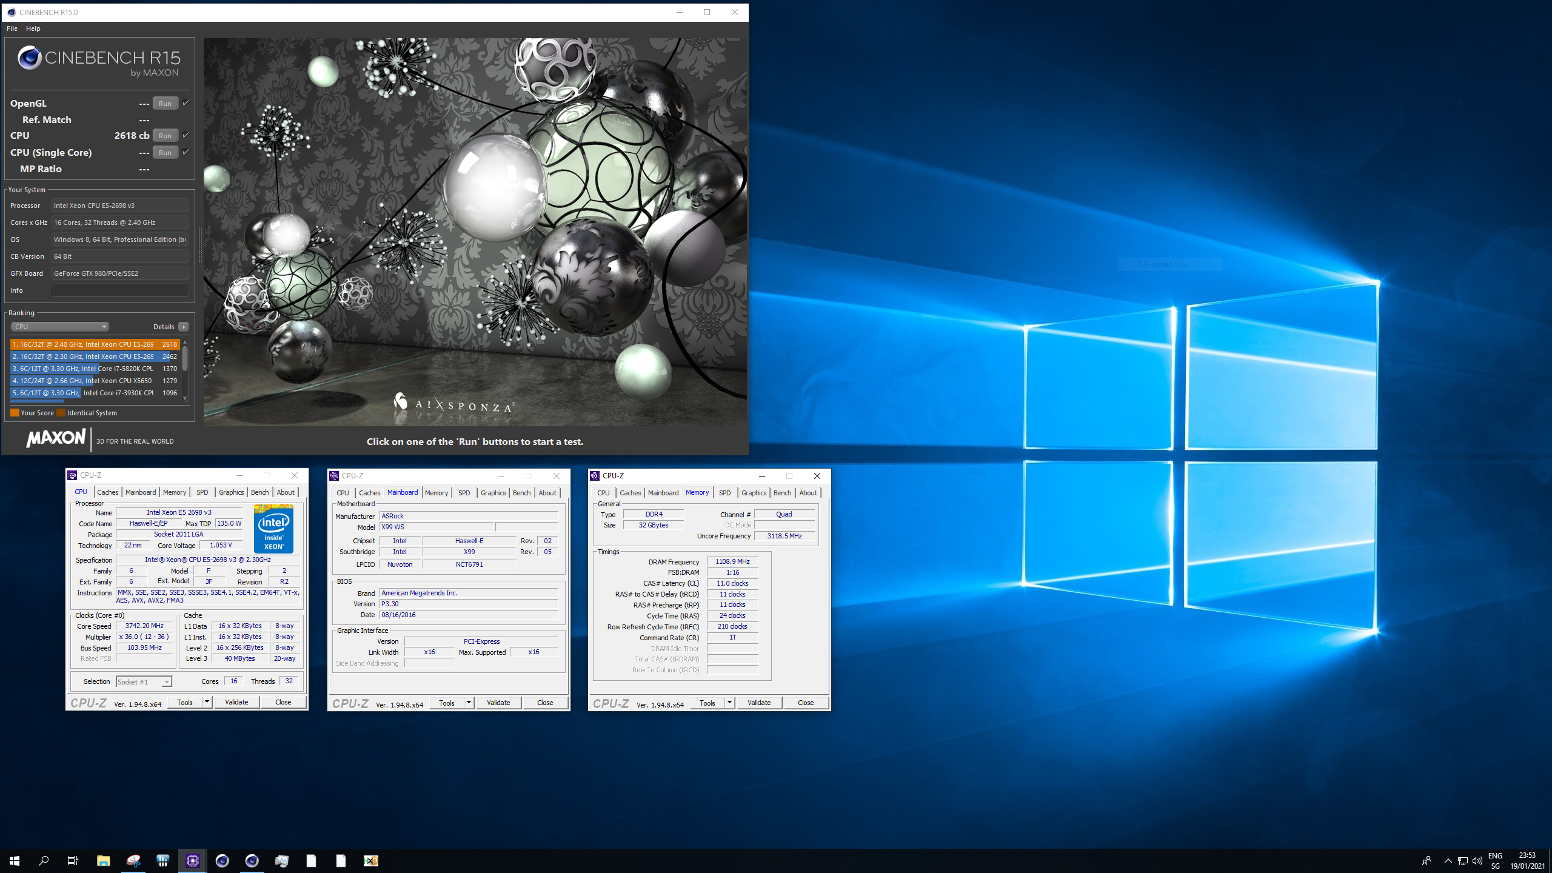The image size is (1552, 873).
Task: Open the Selection Socket #1 dropdown in CPU-Z
Action: (144, 682)
